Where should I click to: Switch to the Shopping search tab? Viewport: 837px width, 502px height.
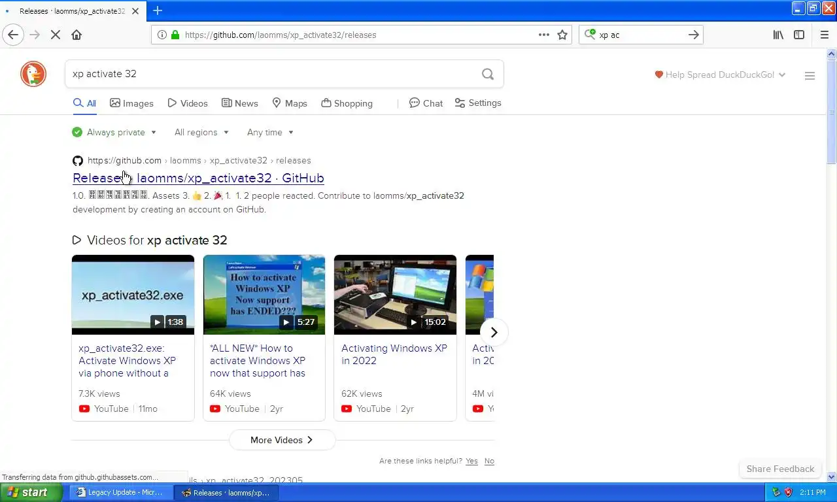click(x=347, y=103)
